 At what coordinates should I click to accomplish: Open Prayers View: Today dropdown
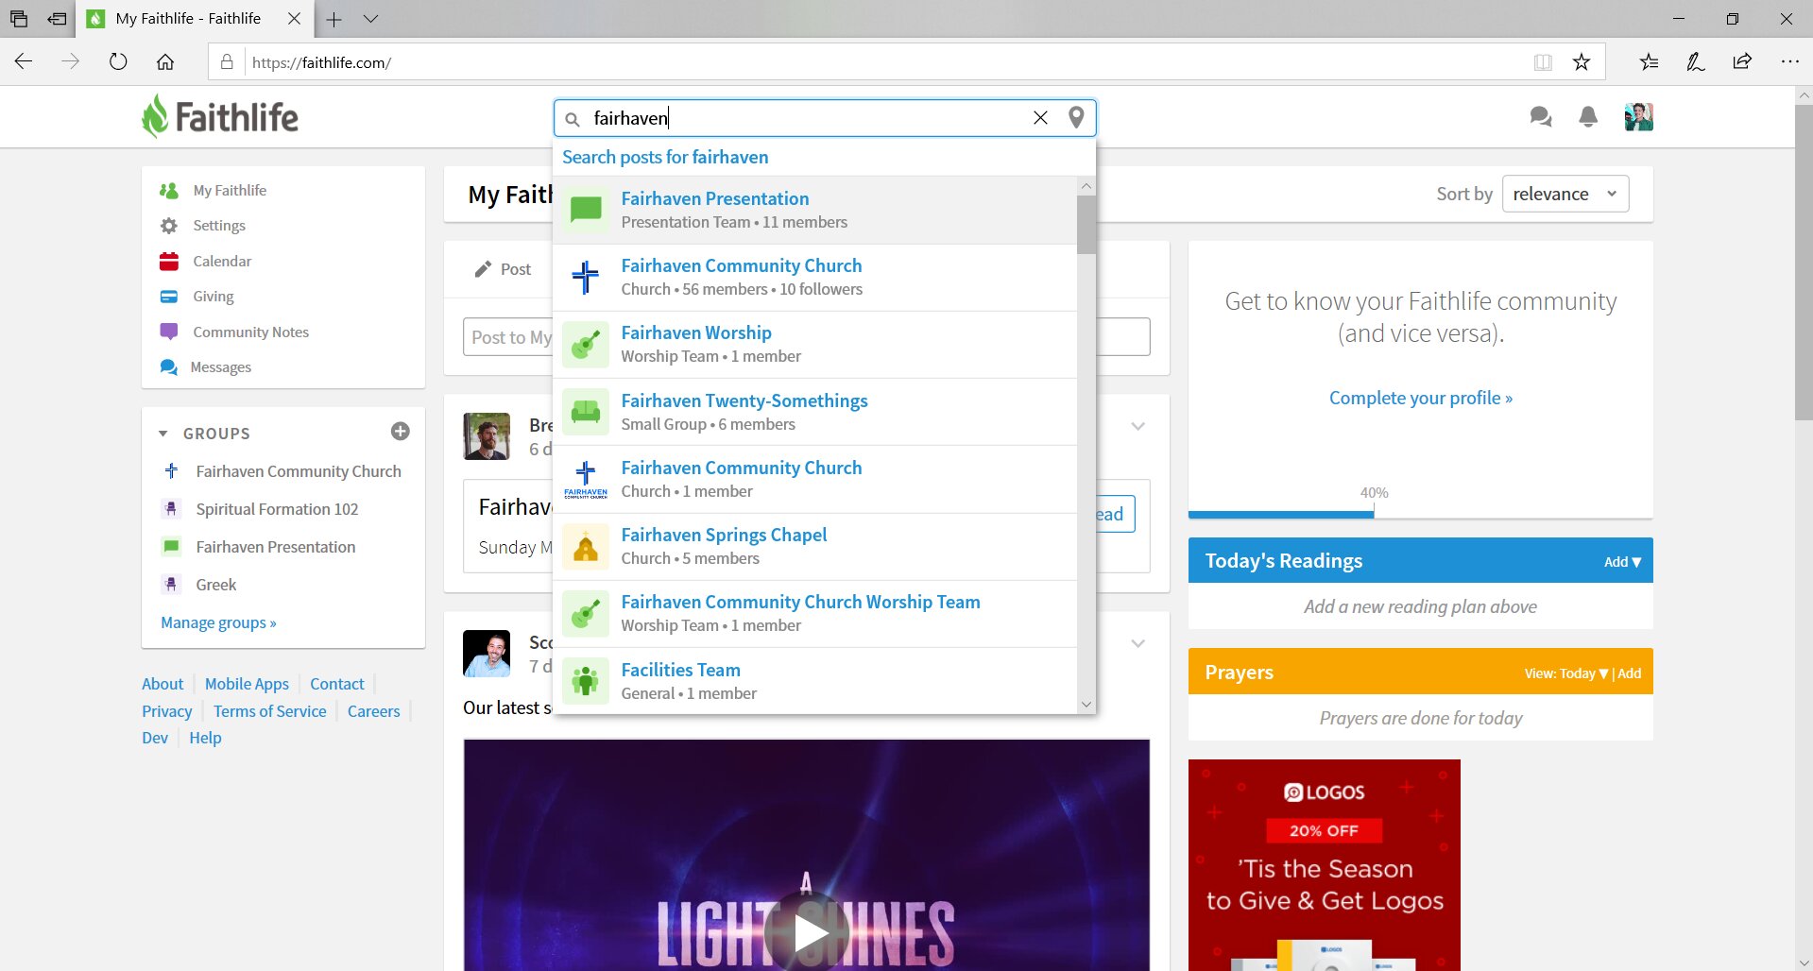coord(1565,673)
